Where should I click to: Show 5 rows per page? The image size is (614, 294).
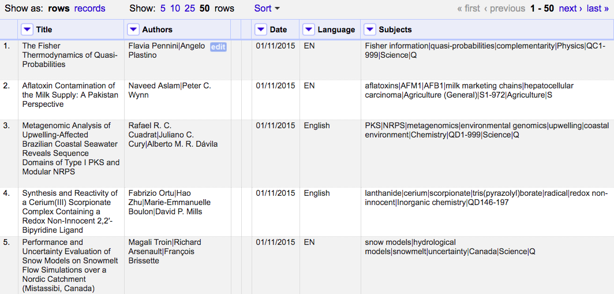[163, 8]
